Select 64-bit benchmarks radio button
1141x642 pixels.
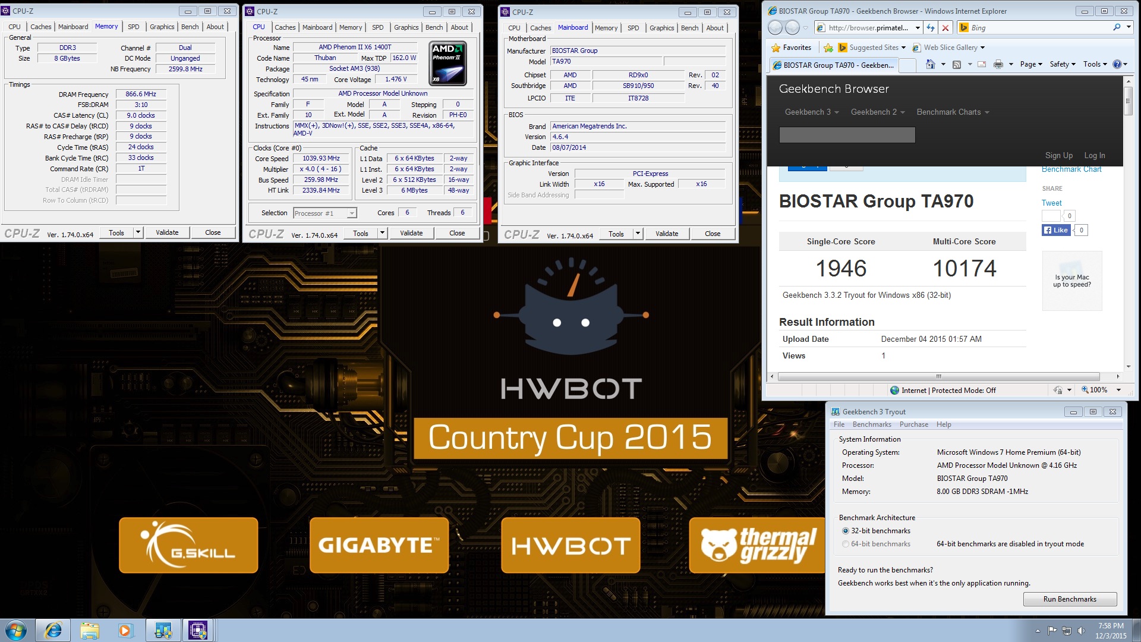coord(846,544)
